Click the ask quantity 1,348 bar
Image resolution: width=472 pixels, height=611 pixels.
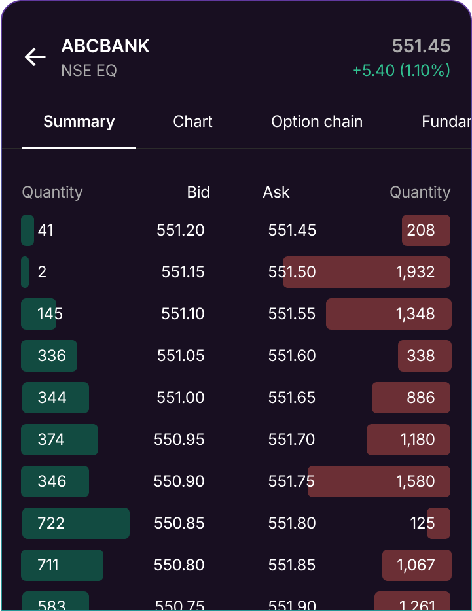click(x=388, y=314)
